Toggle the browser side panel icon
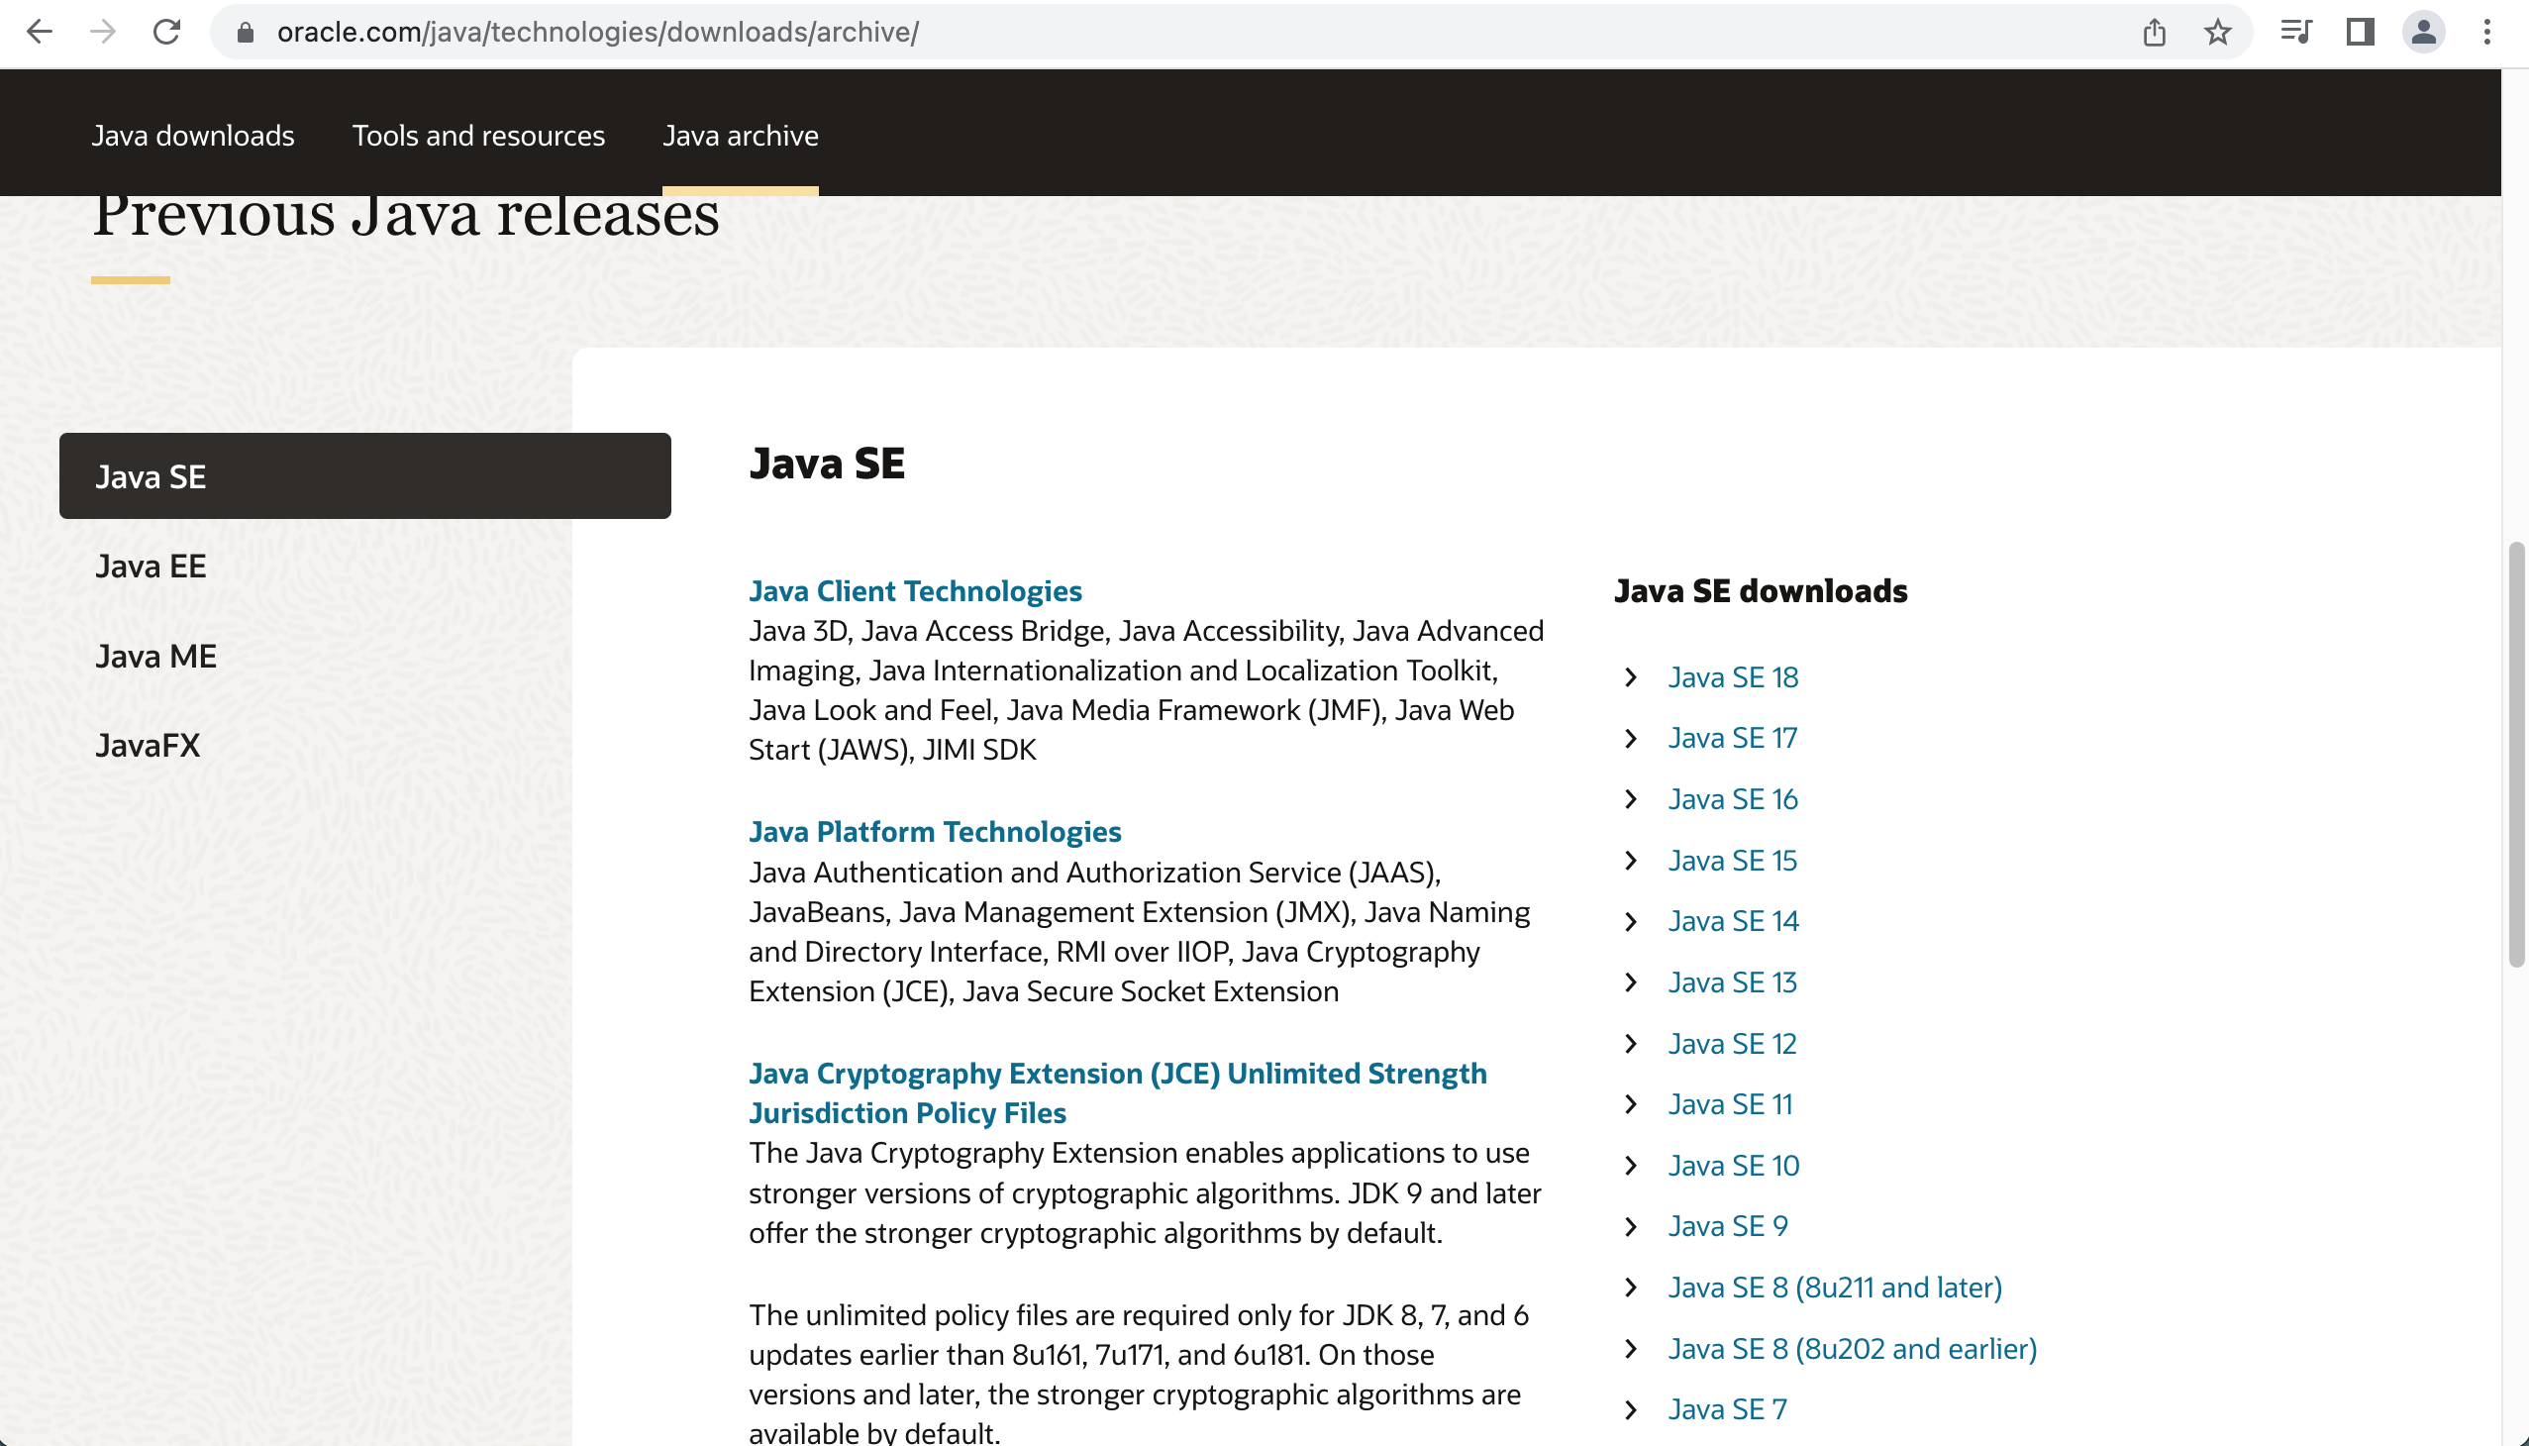 click(x=2360, y=33)
